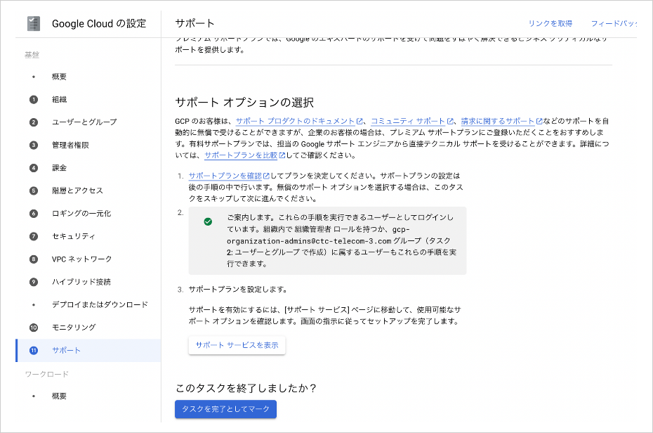Viewport: 653px width, 433px height.
Task: Open 管理者権限 step in sidebar
Action: pyautogui.click(x=70, y=145)
